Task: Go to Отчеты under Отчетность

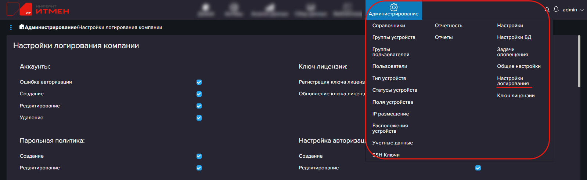Action: (443, 37)
